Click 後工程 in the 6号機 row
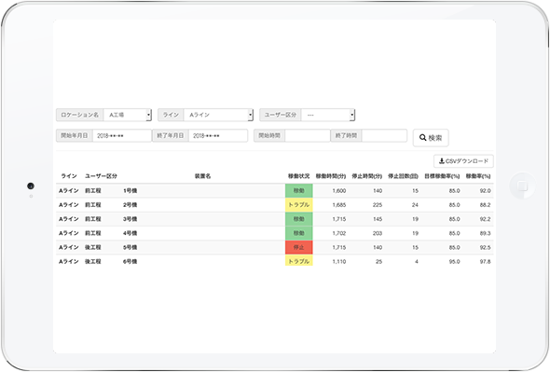Image resolution: width=550 pixels, height=372 pixels. click(93, 261)
